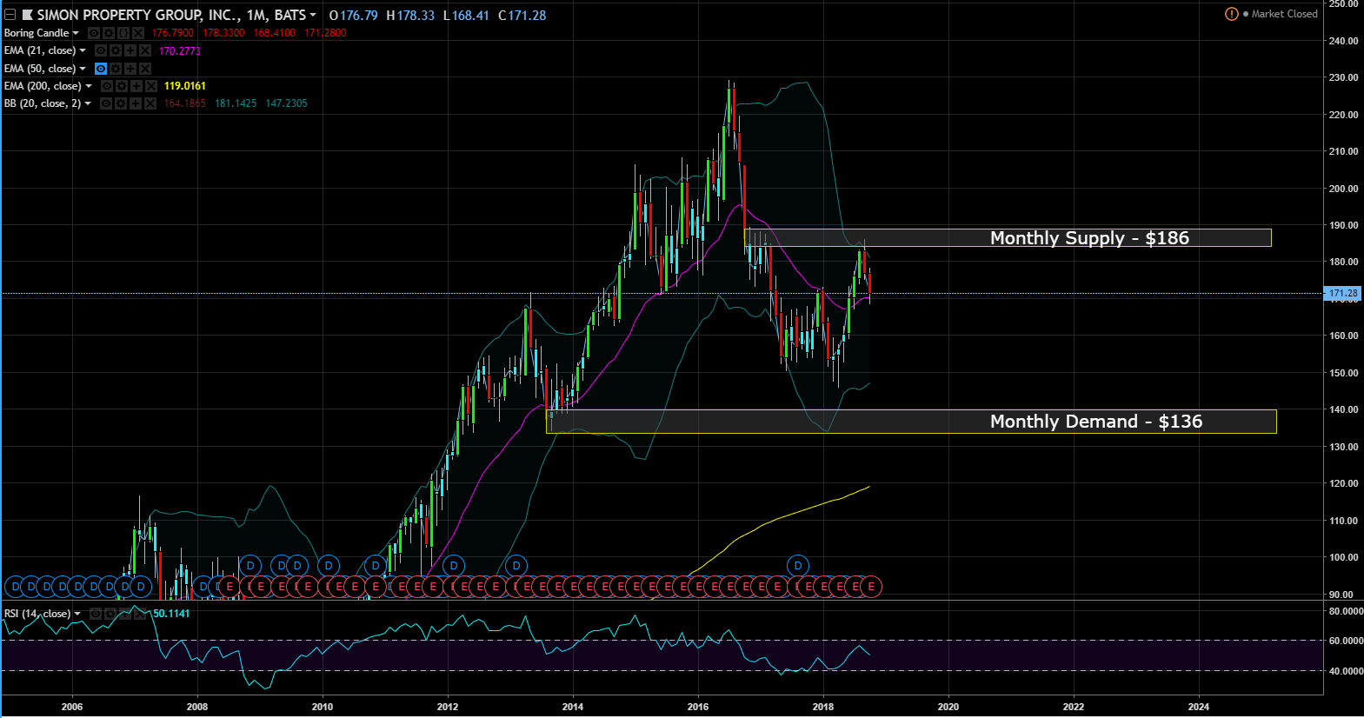Click the low value 168.41
The width and height of the screenshot is (1364, 718).
pos(470,15)
